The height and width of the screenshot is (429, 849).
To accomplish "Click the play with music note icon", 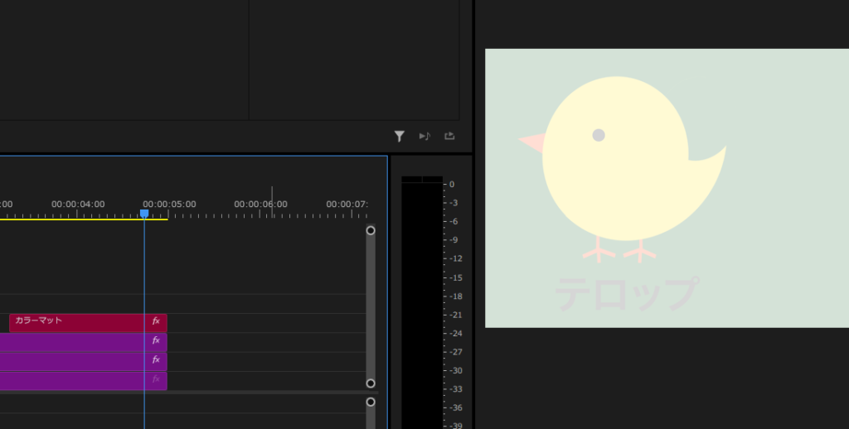I will click(424, 137).
